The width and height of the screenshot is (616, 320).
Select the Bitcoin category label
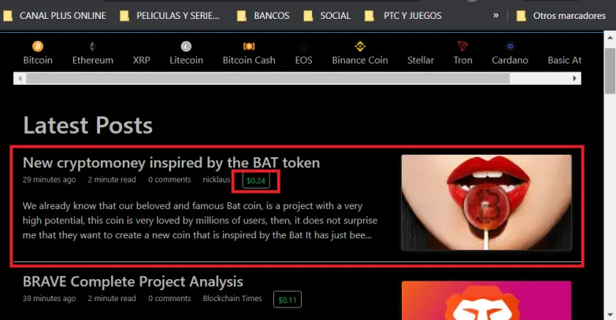[38, 60]
